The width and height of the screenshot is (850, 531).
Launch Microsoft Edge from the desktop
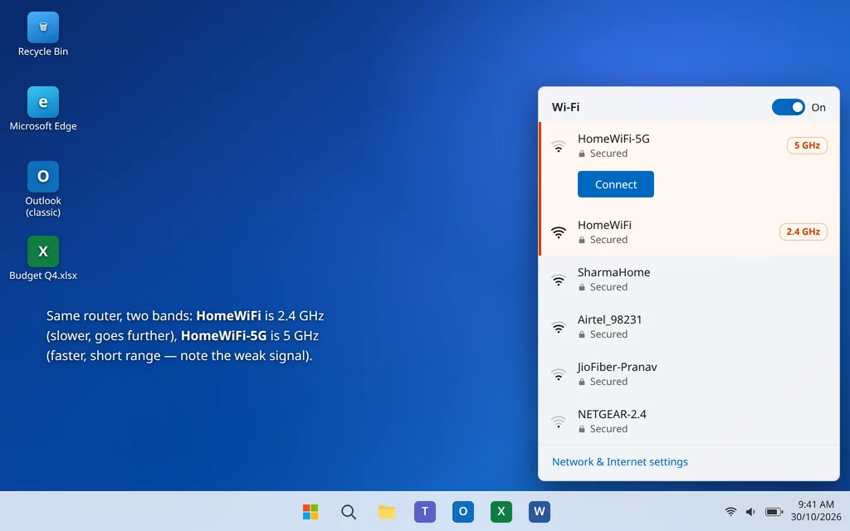point(43,109)
